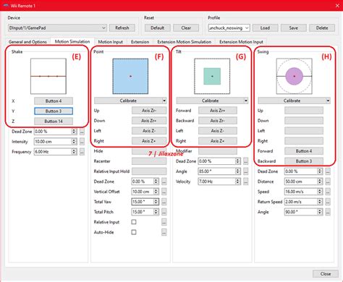Click ellipsis button beside Total Yaw

click(x=164, y=202)
